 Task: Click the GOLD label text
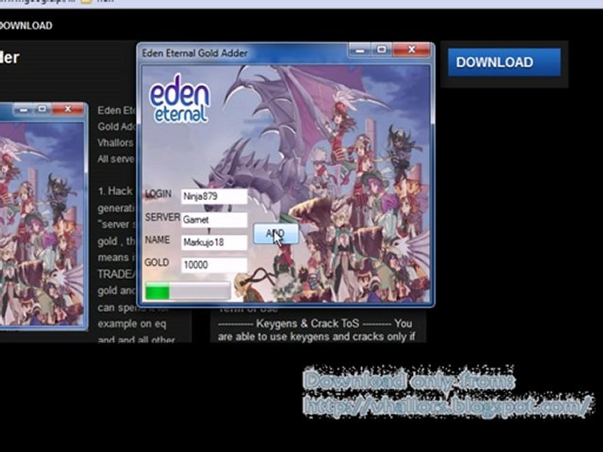pyautogui.click(x=157, y=262)
